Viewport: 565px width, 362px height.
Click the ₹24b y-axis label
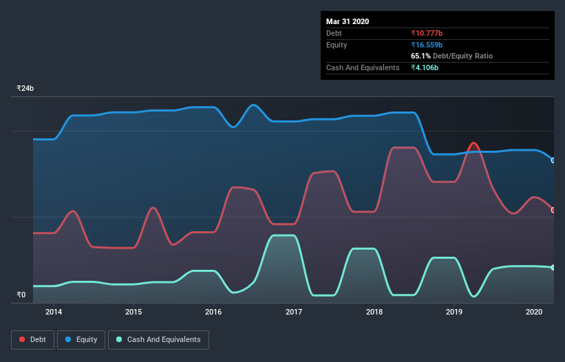[25, 88]
